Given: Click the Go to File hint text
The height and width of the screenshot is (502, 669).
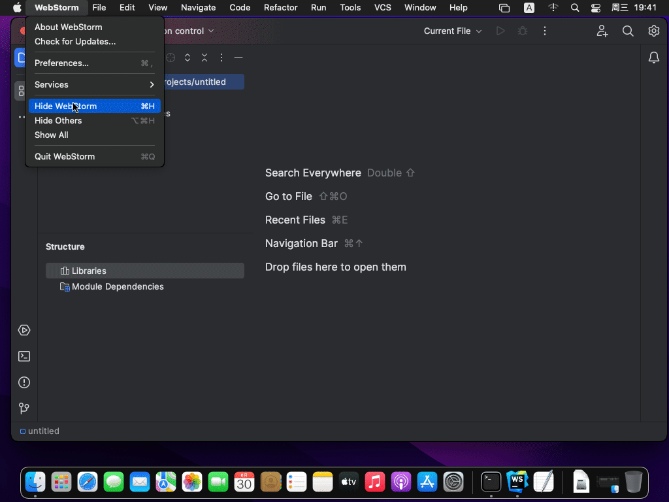Looking at the screenshot, I should pos(289,196).
